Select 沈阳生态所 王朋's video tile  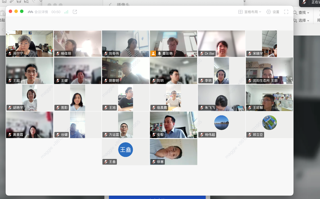269,71
